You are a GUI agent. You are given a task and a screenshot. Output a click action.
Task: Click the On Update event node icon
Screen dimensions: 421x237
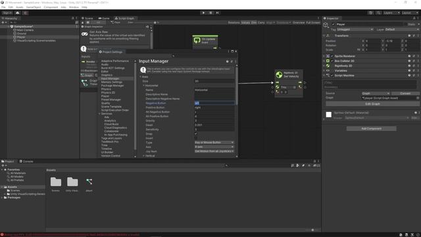(x=197, y=40)
